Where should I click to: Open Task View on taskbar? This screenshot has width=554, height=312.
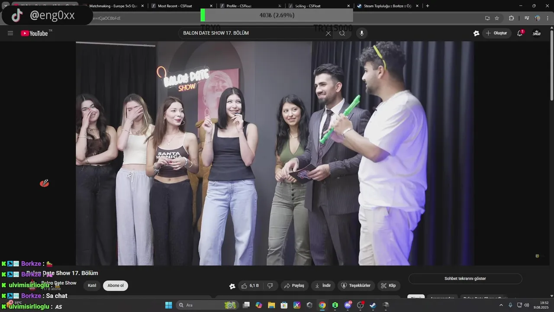coord(246,305)
